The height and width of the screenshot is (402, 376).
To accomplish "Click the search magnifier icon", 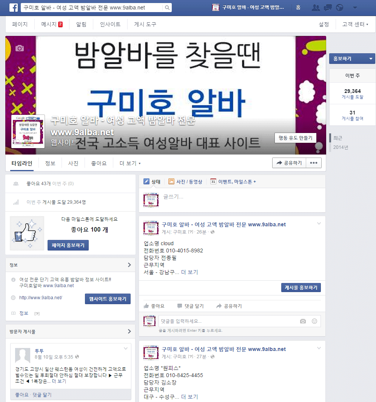I will (x=167, y=8).
